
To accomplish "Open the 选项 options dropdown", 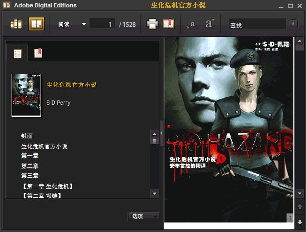I will [144, 217].
